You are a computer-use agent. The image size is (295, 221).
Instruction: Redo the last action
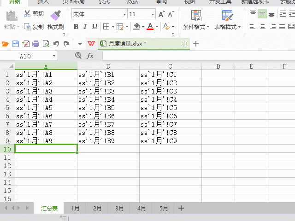tap(66, 44)
